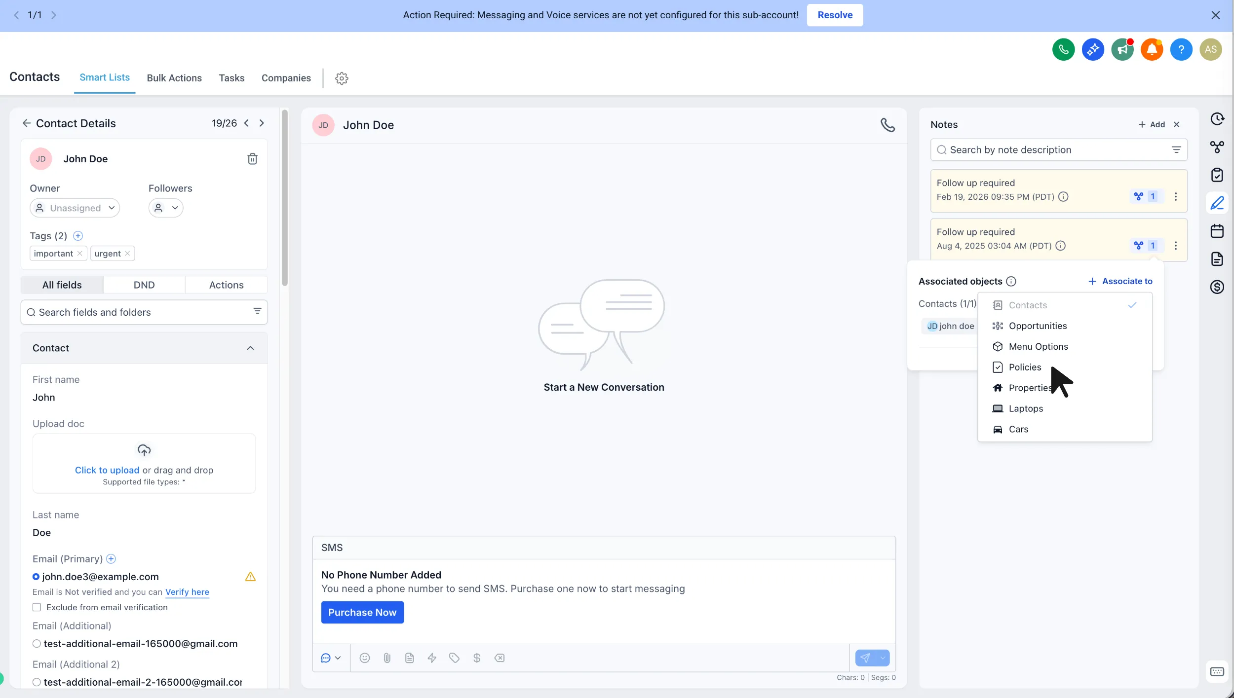Call John Doe via phone icon
Image resolution: width=1234 pixels, height=698 pixels.
point(887,125)
